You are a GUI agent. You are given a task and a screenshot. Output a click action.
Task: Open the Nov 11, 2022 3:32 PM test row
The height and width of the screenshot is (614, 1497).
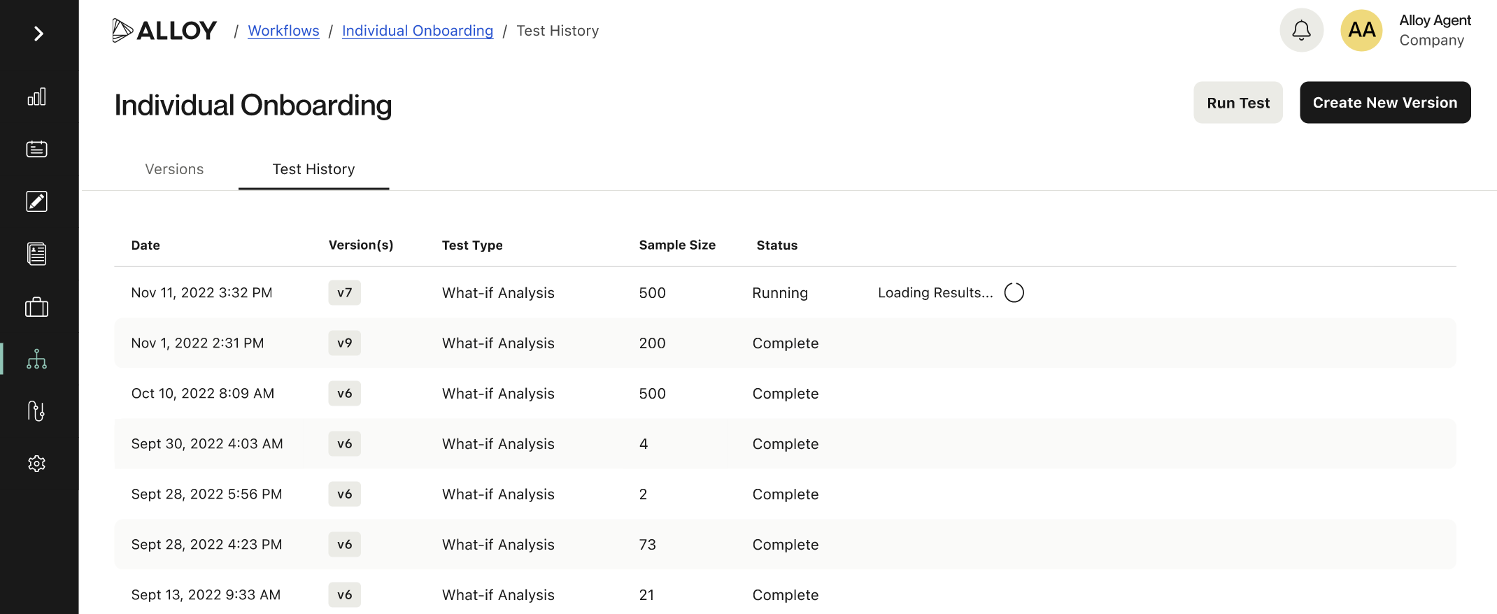(785, 292)
